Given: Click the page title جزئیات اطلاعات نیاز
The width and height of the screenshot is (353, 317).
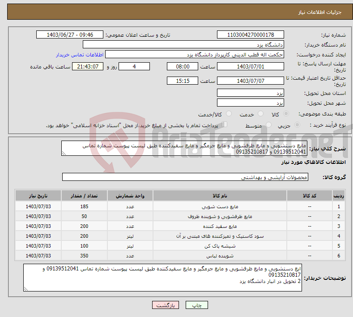Looking at the screenshot, I should click(x=320, y=12).
